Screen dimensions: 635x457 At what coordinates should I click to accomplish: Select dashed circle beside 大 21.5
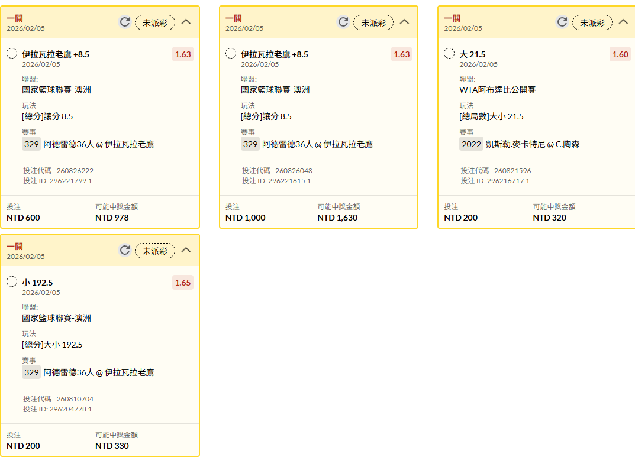(x=449, y=54)
